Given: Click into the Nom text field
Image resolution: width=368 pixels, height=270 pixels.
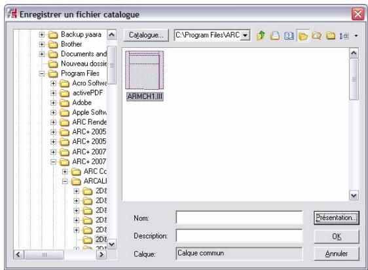Looking at the screenshot, I should 239,218.
